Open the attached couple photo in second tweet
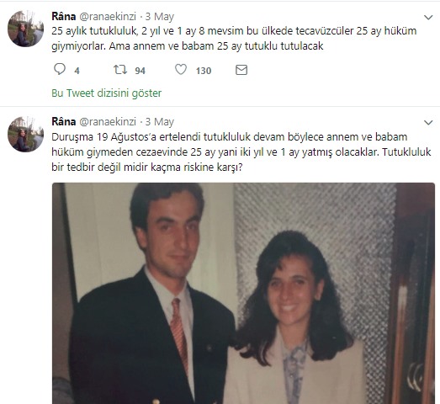This screenshot has width=440, height=404. tap(244, 294)
